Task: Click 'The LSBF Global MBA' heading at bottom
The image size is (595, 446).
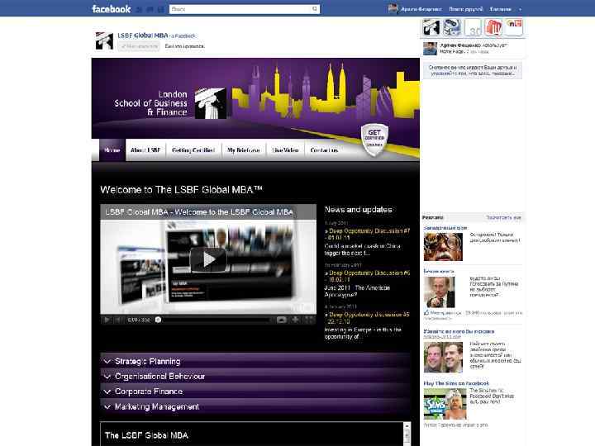Action: point(146,435)
